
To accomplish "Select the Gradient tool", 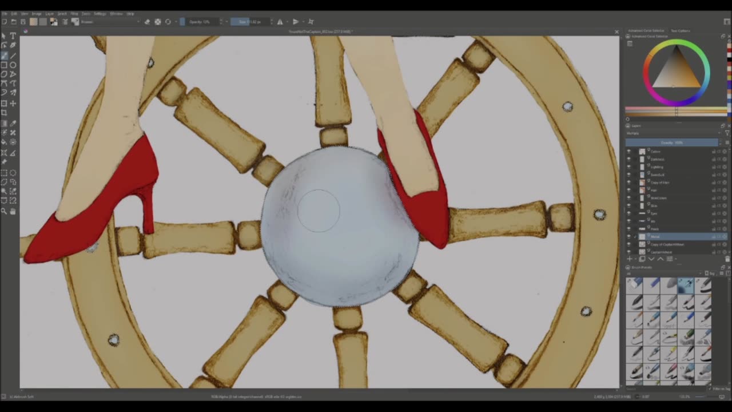I will tap(4, 124).
